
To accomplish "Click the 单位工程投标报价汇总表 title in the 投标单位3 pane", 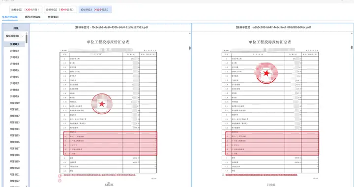I will (x=108, y=42).
